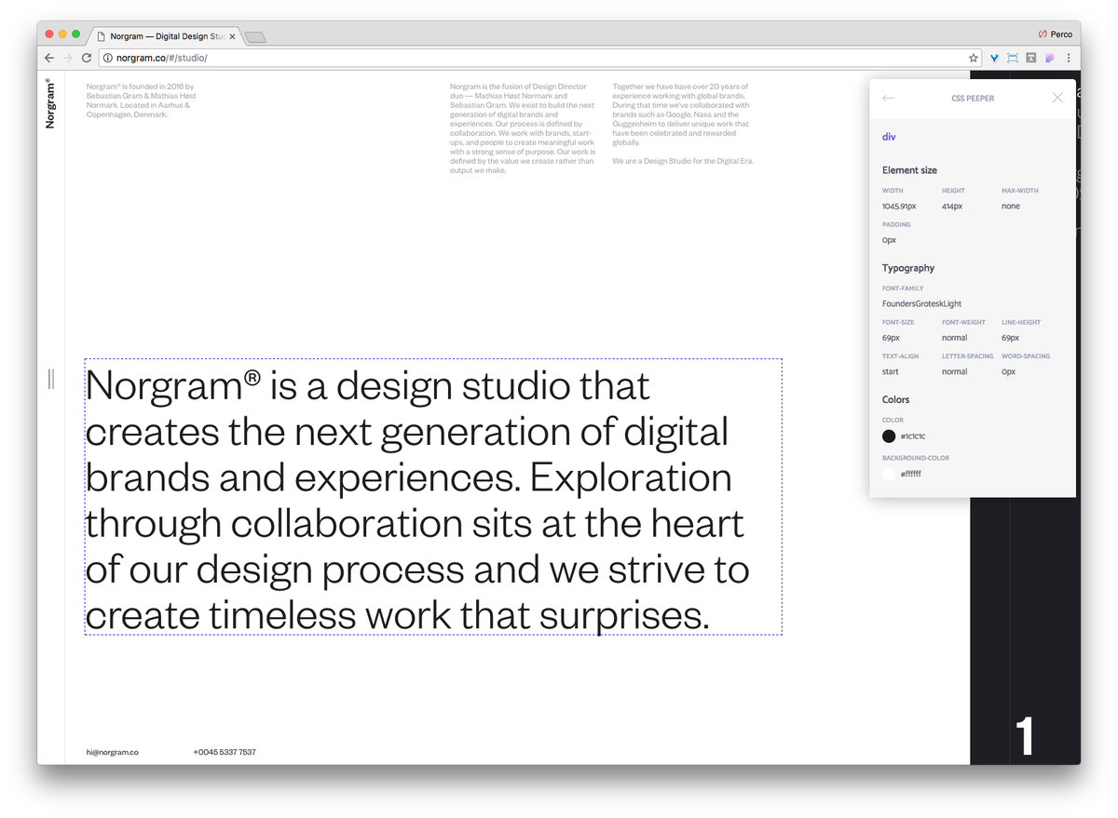
Task: Open the gray T font extension
Action: (x=1031, y=58)
